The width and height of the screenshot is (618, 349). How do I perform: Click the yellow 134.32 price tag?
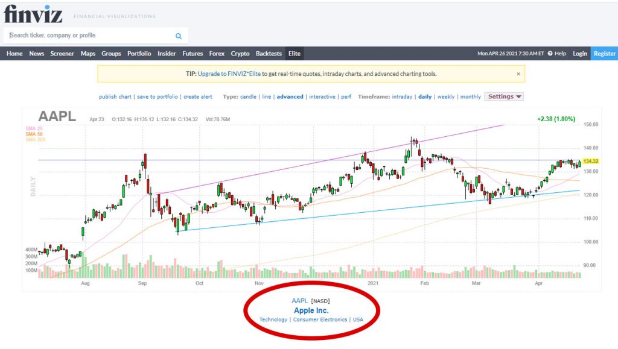coord(591,162)
